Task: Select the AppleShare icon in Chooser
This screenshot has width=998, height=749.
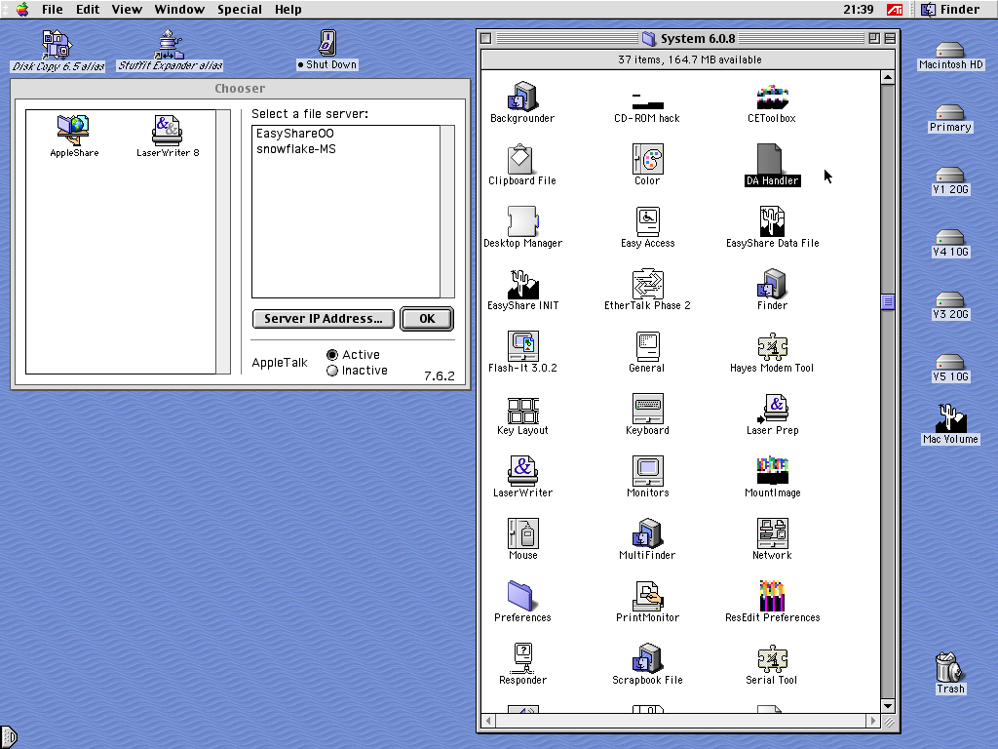Action: 73,130
